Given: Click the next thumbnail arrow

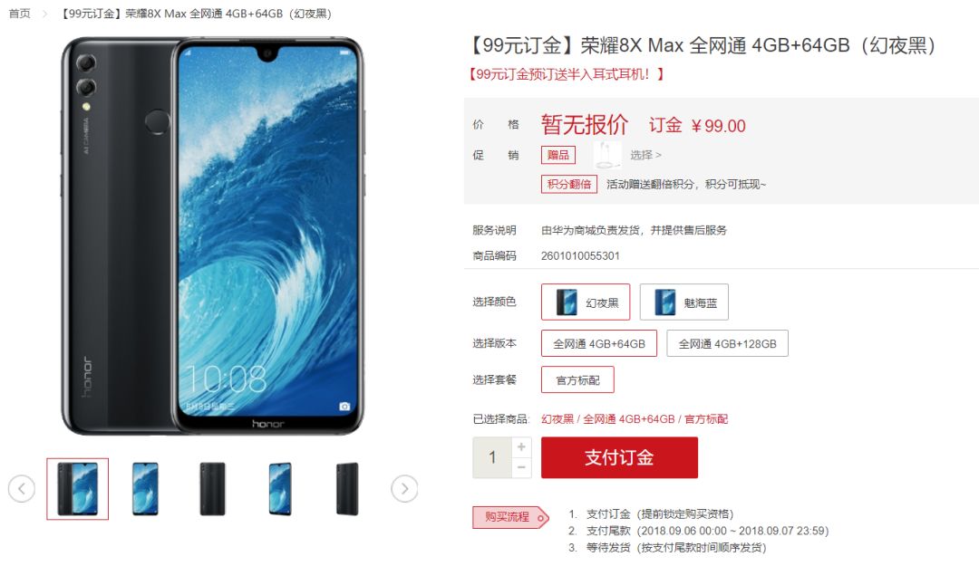Looking at the screenshot, I should point(404,489).
